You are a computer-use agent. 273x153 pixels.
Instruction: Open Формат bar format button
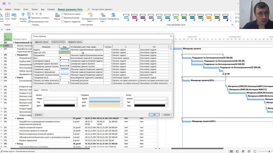point(57,17)
